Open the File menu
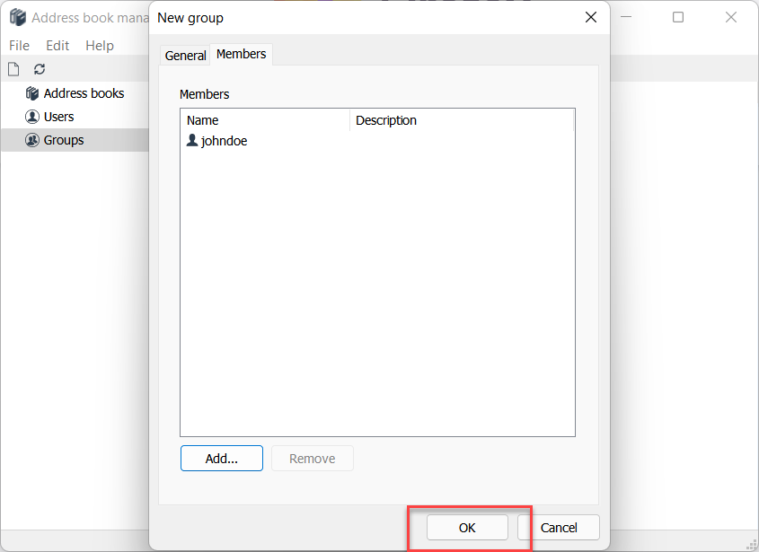Viewport: 759px width, 552px height. tap(19, 46)
